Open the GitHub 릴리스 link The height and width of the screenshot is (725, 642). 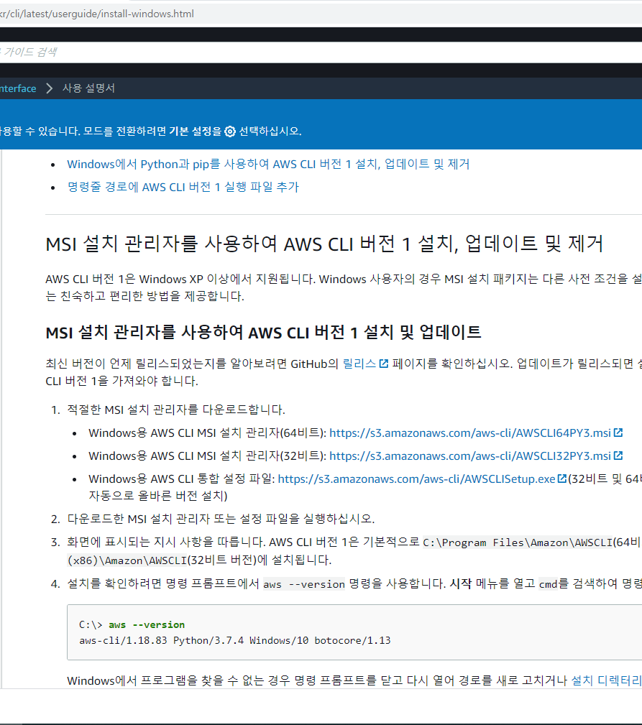pyautogui.click(x=359, y=364)
